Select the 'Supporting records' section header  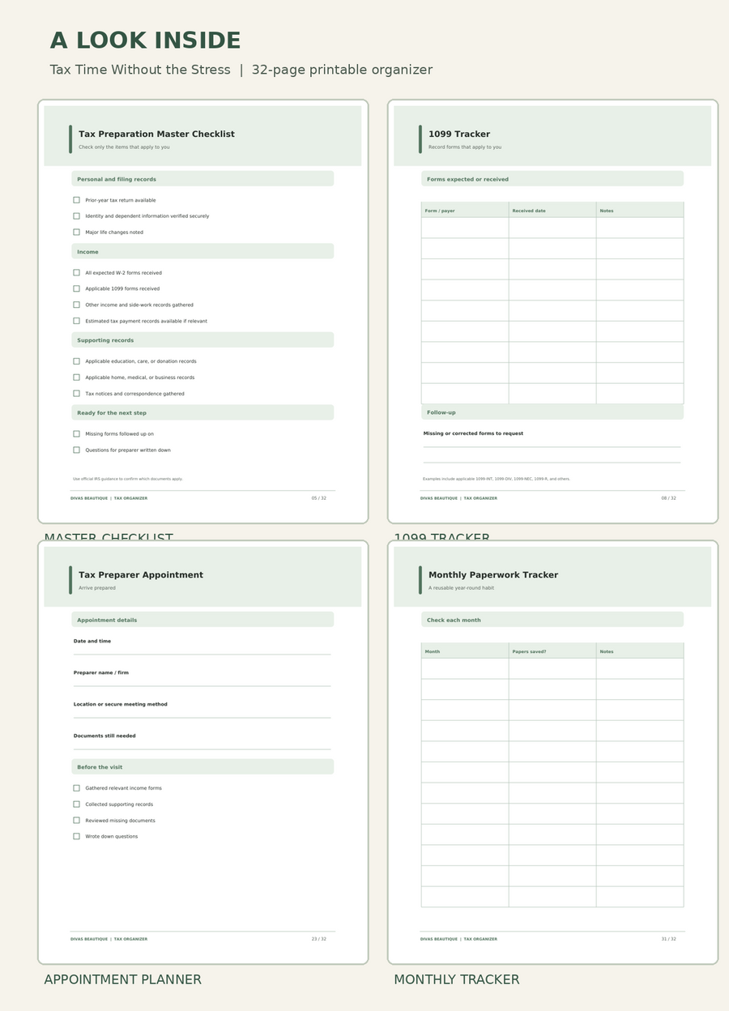coord(202,340)
